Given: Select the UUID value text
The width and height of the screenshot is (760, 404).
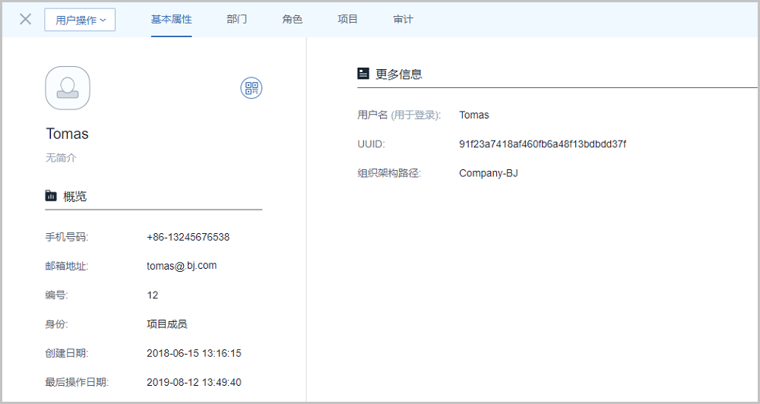Looking at the screenshot, I should (x=542, y=144).
